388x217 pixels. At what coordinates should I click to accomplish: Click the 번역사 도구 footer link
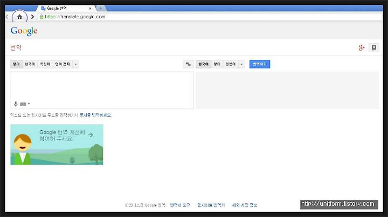pyautogui.click(x=180, y=205)
